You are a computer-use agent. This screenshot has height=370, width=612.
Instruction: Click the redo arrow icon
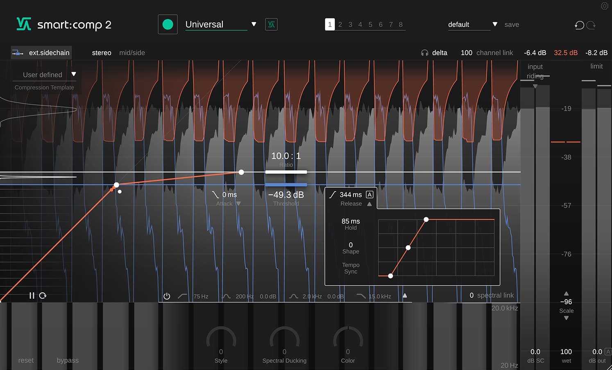click(x=591, y=25)
